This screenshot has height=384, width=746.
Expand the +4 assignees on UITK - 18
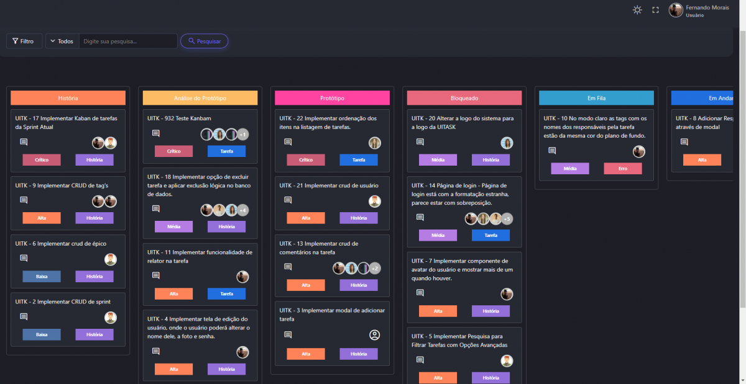click(x=243, y=210)
